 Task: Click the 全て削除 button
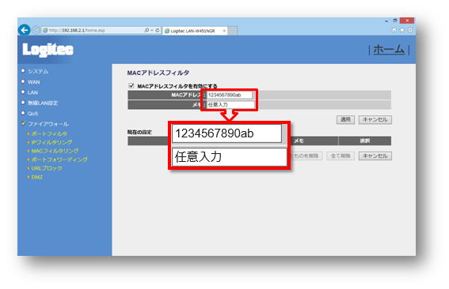click(x=341, y=156)
